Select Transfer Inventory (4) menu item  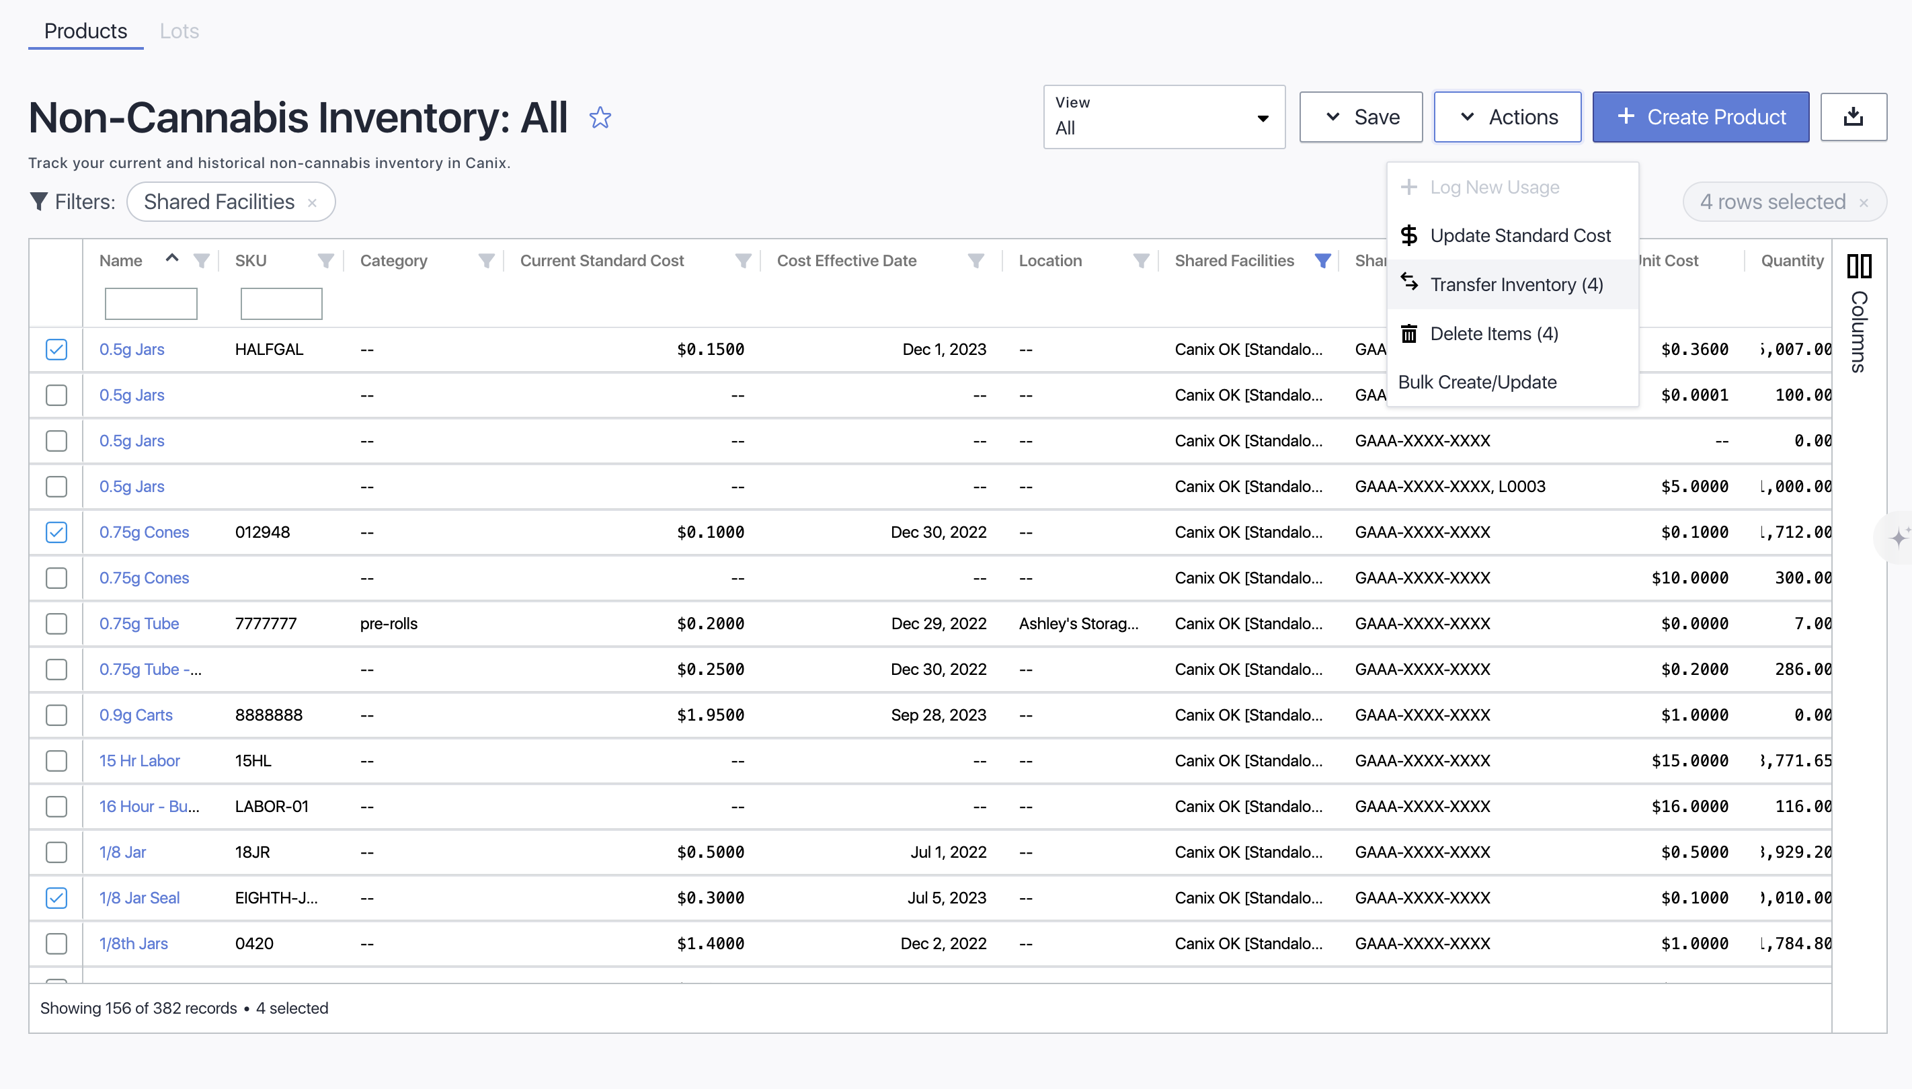(x=1515, y=284)
